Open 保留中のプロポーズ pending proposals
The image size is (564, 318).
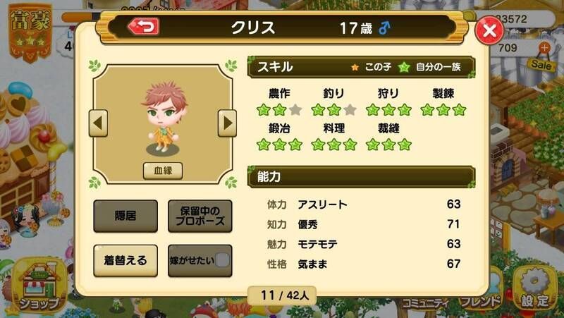tap(200, 216)
